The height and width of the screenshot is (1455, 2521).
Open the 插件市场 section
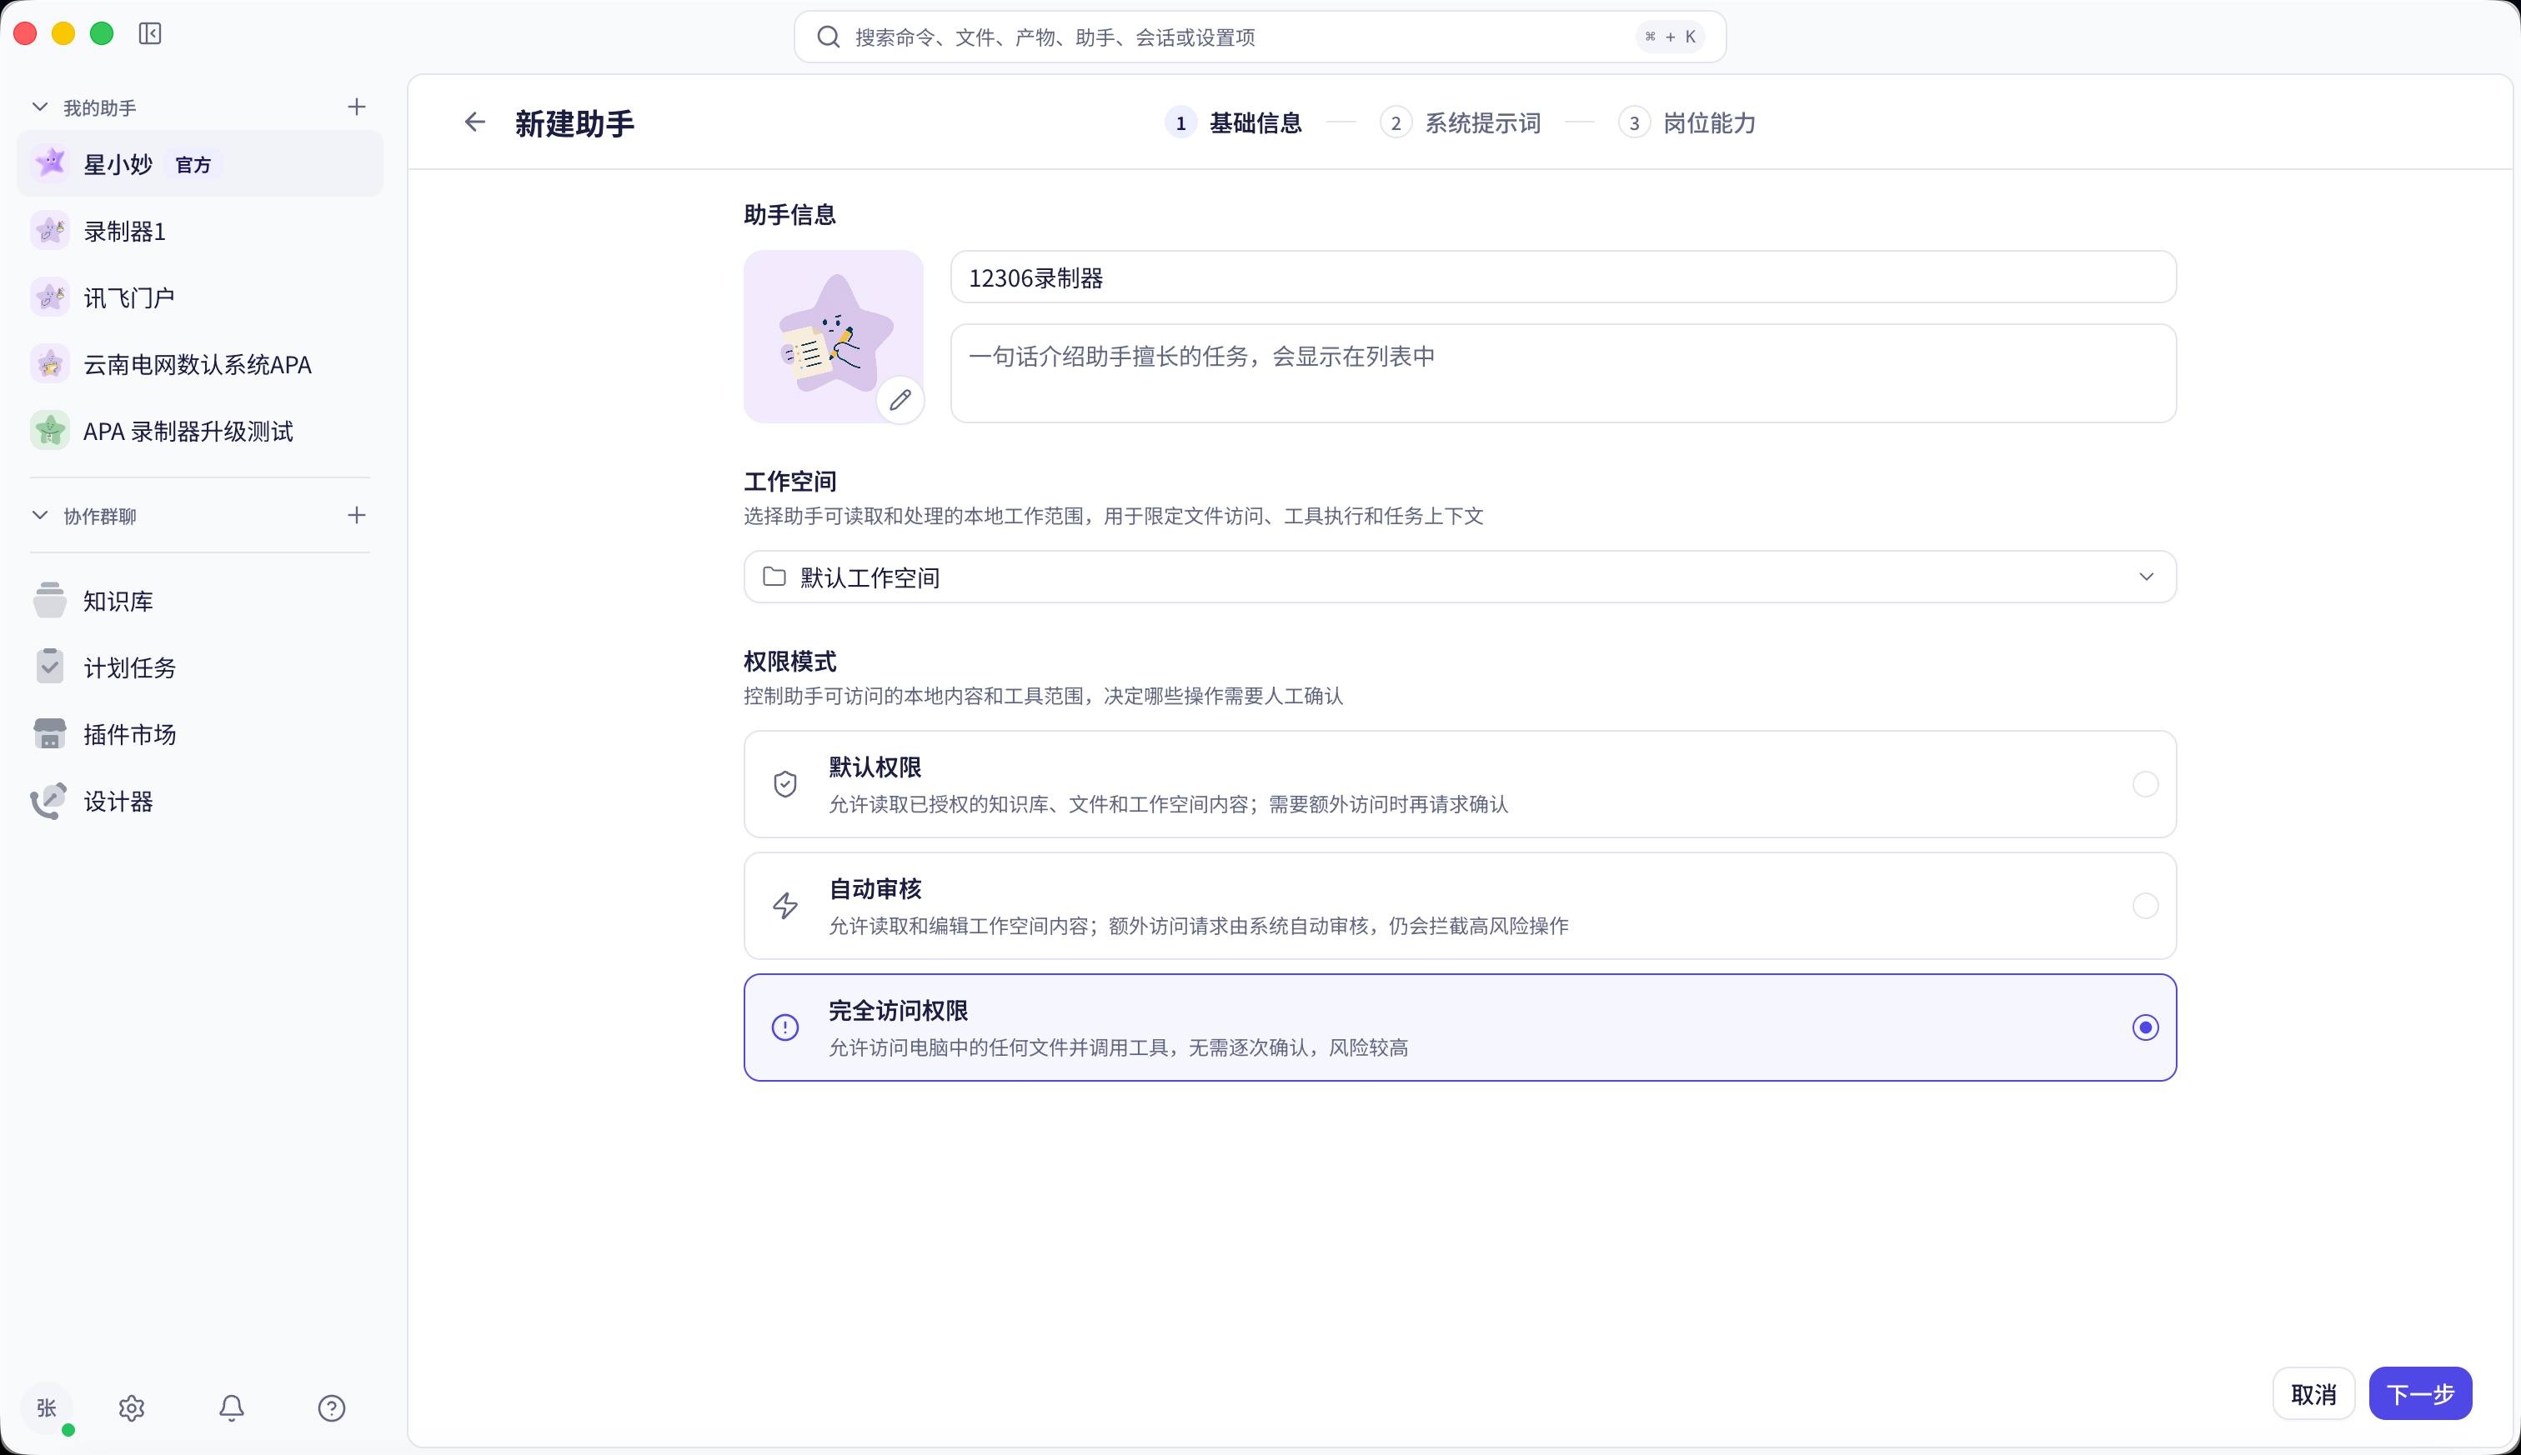[x=200, y=734]
